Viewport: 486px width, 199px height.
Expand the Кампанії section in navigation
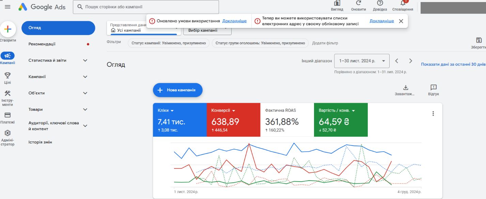click(85, 77)
